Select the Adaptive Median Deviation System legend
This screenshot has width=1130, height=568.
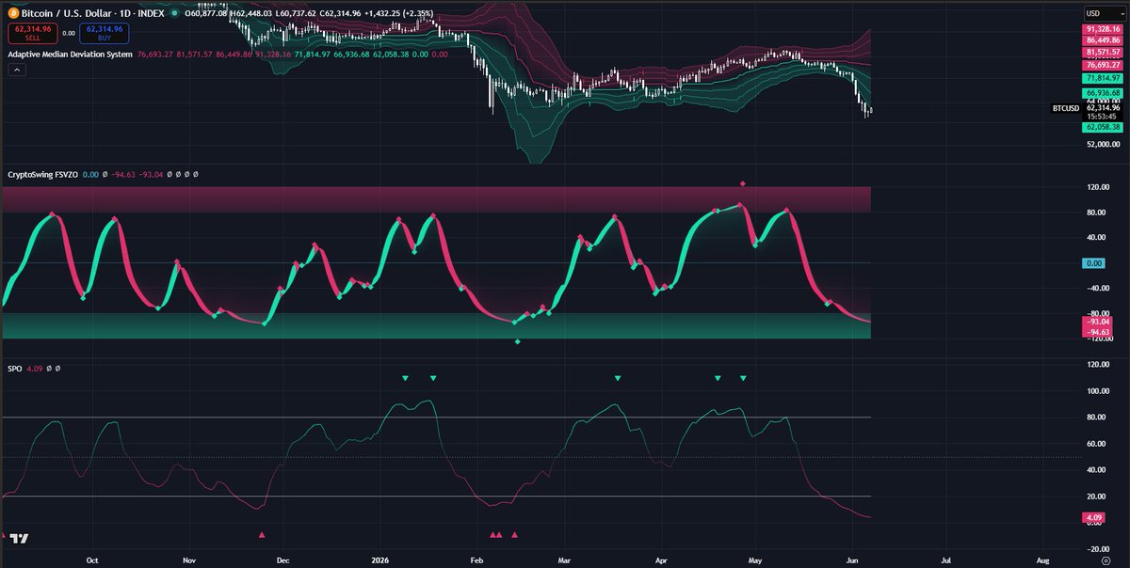71,55
